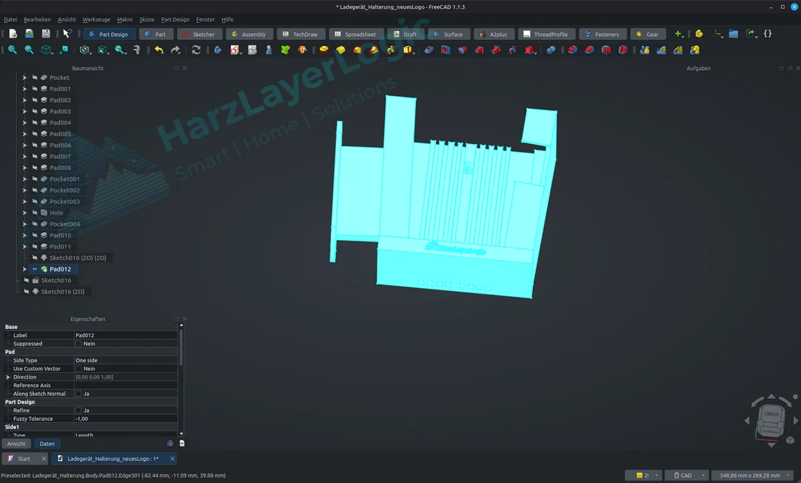
Task: Click the yellow Pad tool icon
Action: click(324, 50)
